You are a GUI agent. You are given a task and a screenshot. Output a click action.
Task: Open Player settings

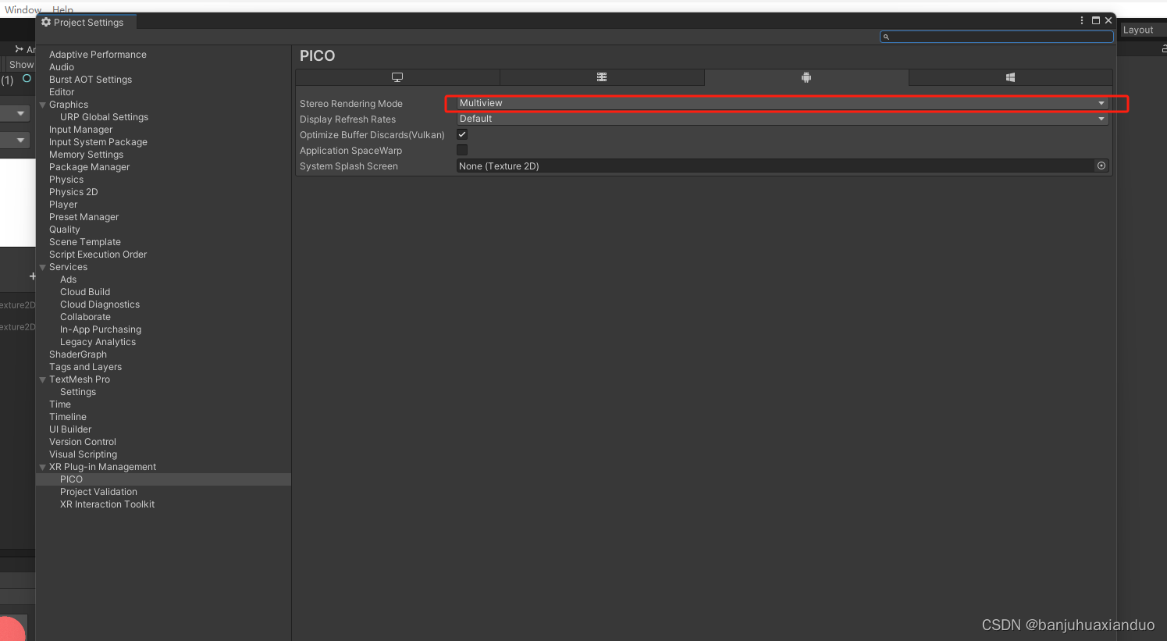63,205
